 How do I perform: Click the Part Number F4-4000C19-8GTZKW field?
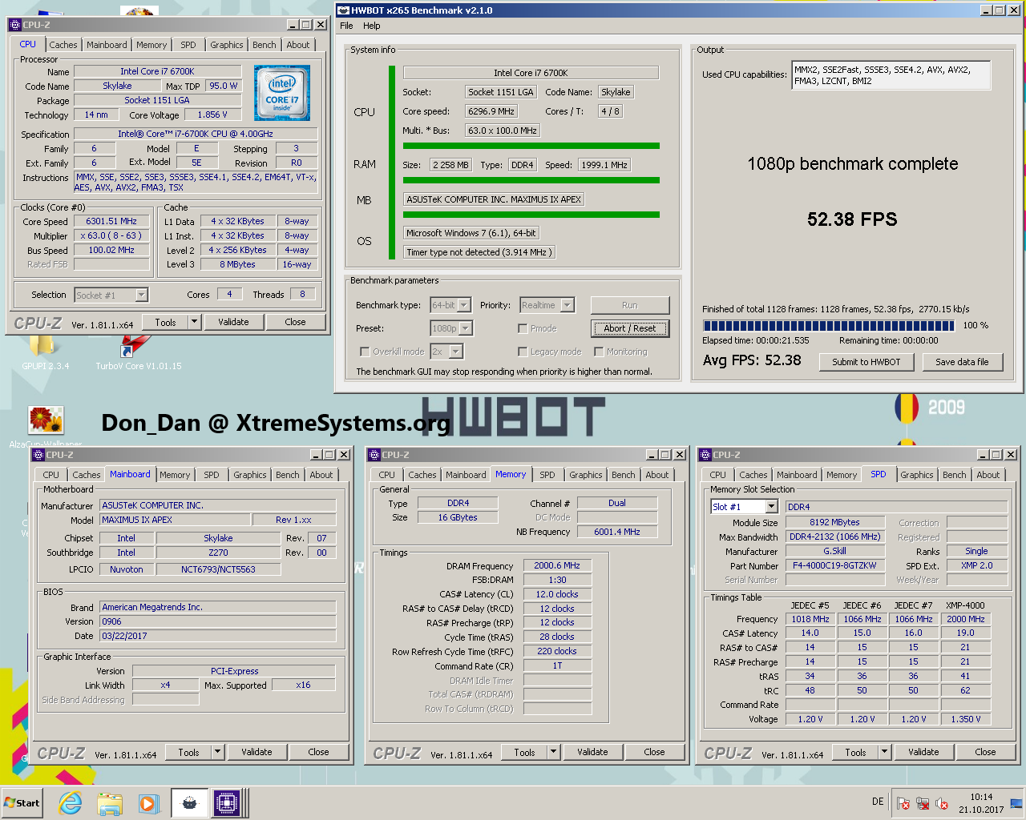834,565
